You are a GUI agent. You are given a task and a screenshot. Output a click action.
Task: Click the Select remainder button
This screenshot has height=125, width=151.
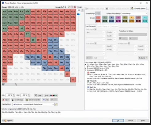[33, 100]
